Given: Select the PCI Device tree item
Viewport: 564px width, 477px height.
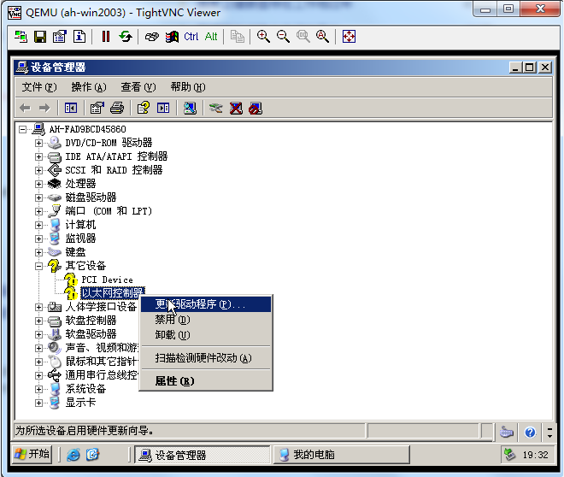Looking at the screenshot, I should (107, 280).
